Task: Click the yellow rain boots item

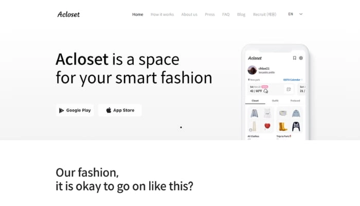Action: click(283, 127)
